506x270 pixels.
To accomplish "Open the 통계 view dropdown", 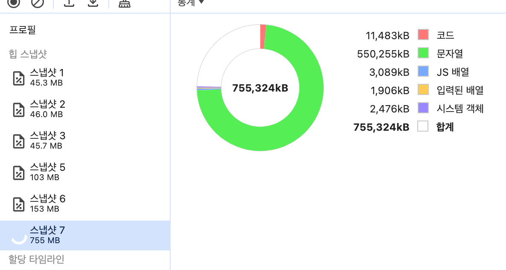I will click(x=191, y=3).
